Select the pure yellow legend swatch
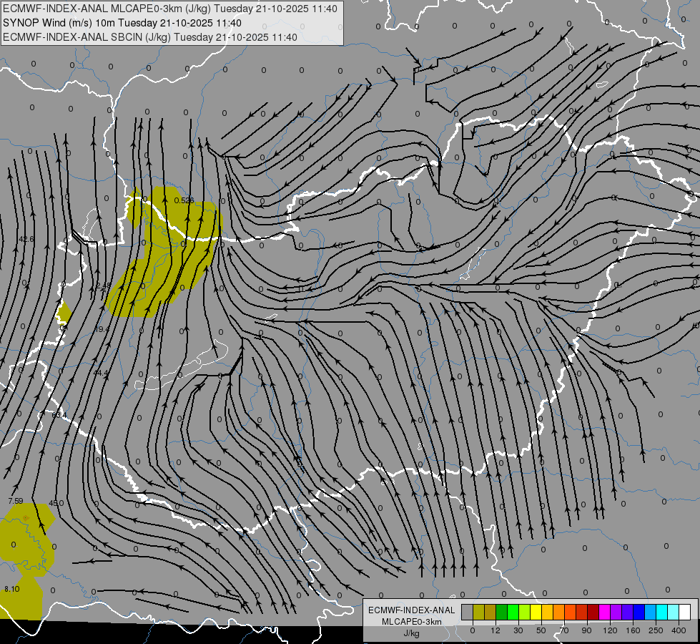The width and height of the screenshot is (700, 644). (x=536, y=612)
